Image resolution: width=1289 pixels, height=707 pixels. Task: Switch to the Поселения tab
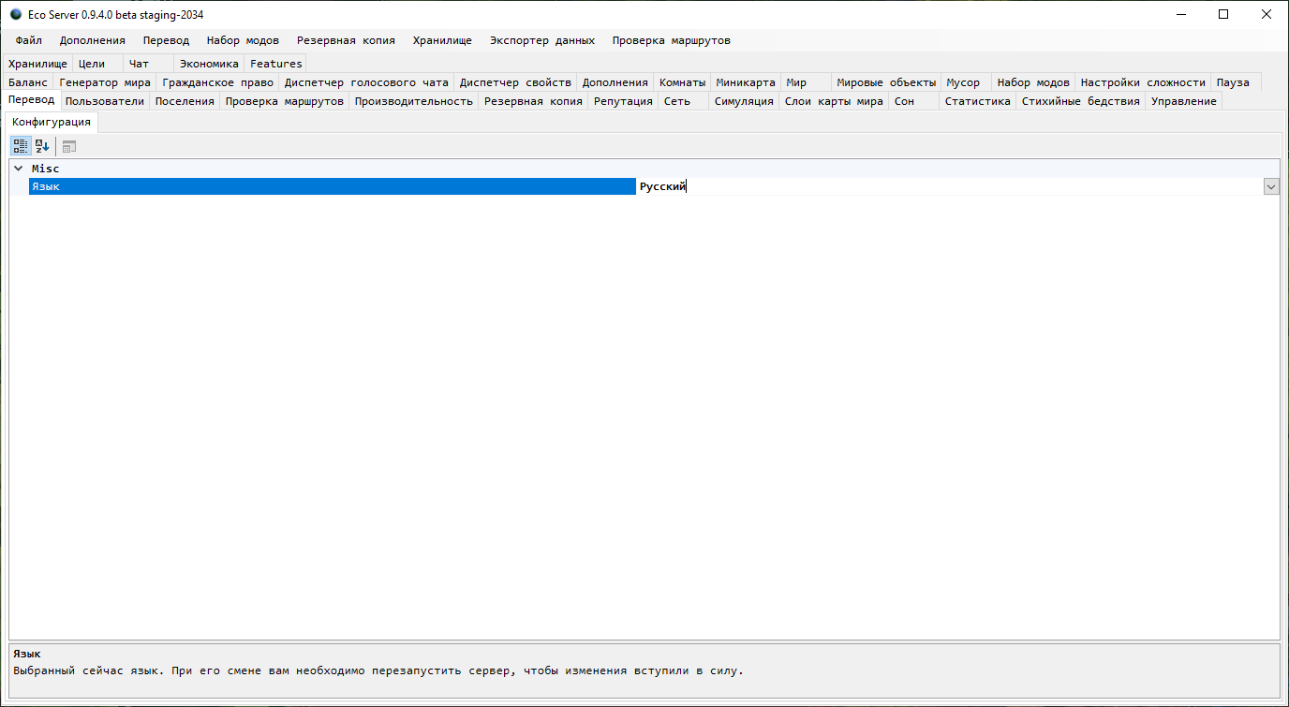tap(185, 101)
